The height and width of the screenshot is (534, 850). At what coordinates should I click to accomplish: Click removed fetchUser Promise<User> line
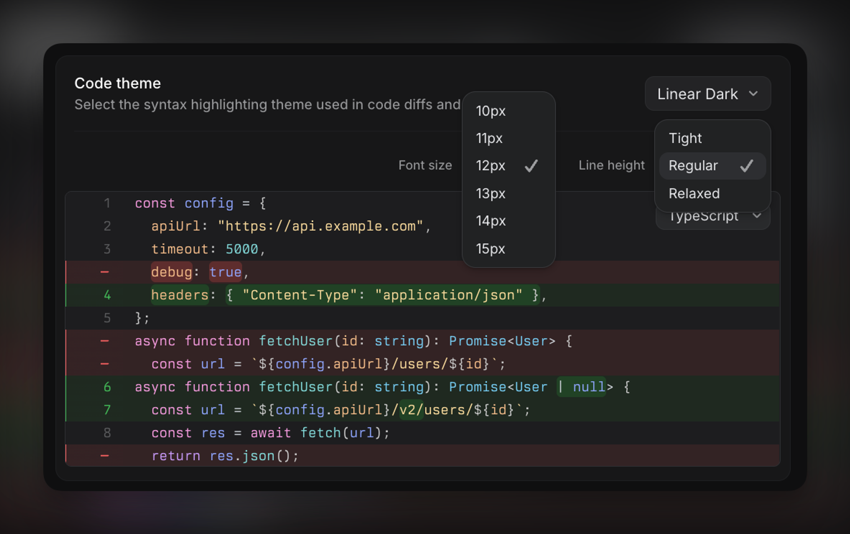423,341
